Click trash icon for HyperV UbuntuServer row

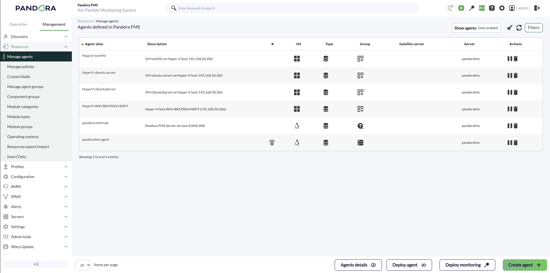(516, 92)
